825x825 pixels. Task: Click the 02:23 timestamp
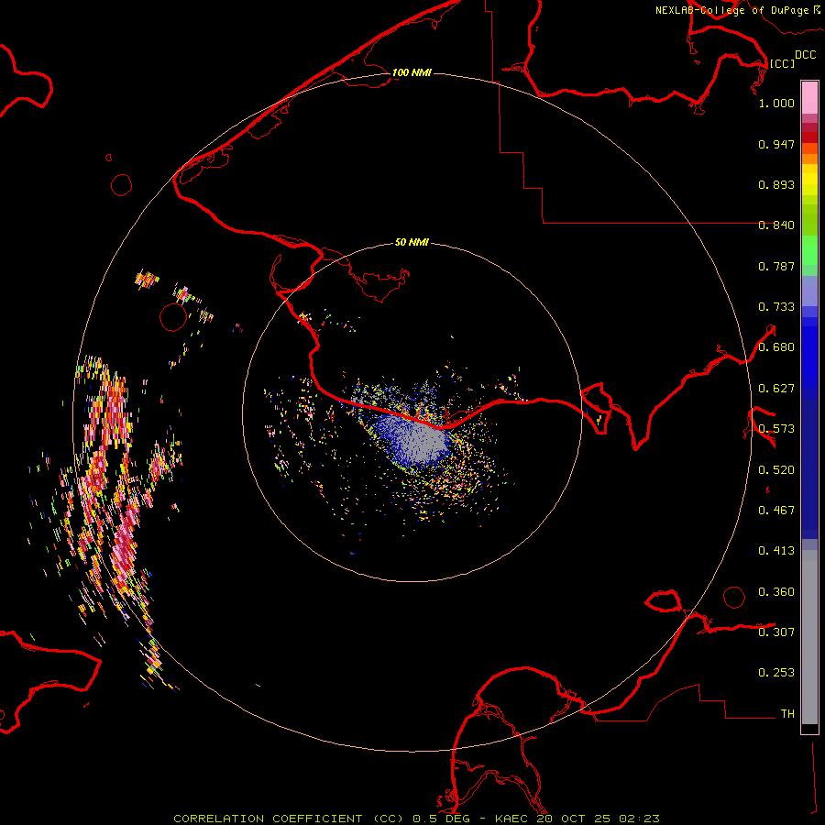pos(639,819)
